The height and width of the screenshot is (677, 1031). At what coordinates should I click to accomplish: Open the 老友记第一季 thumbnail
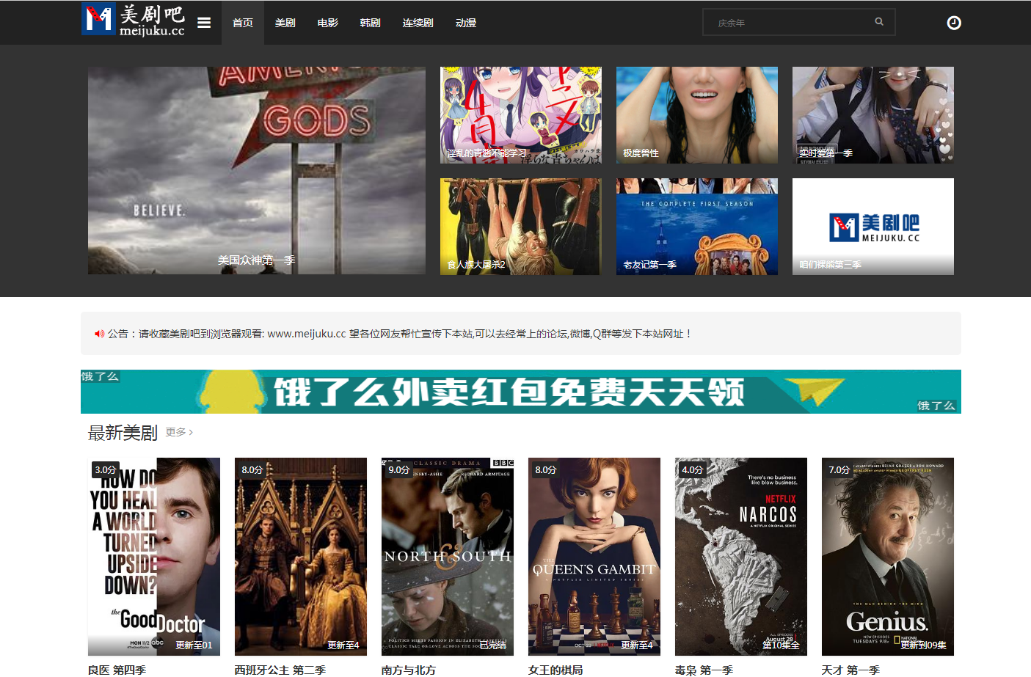[696, 226]
